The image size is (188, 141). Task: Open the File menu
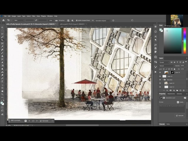click(5, 16)
